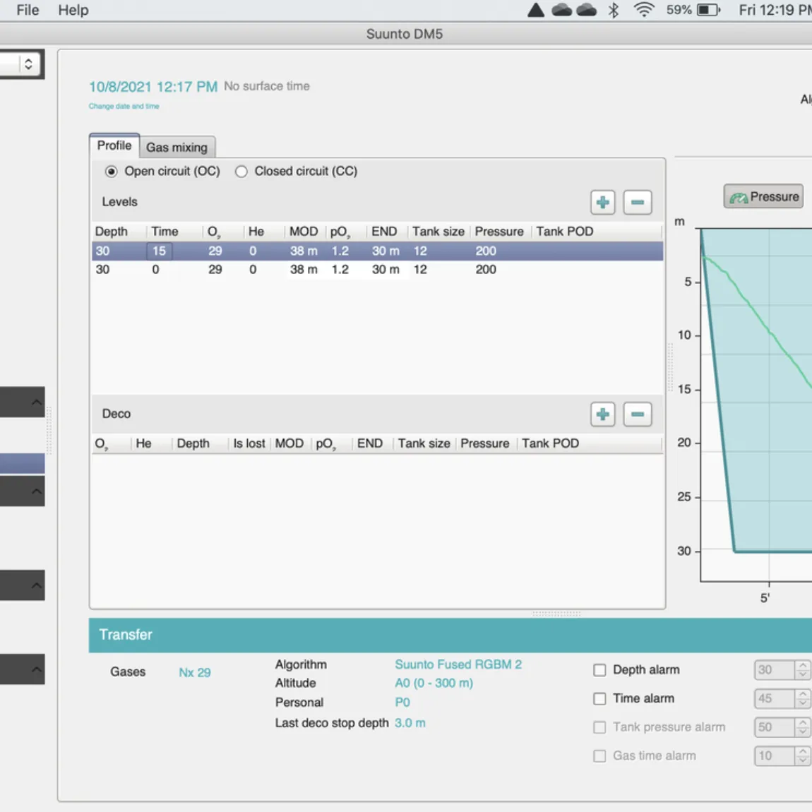Image resolution: width=812 pixels, height=812 pixels.
Task: Collapse the third sidebar section chevron
Action: (36, 585)
